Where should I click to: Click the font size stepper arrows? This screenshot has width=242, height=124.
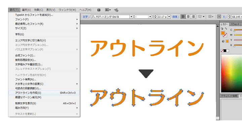pos(155,17)
